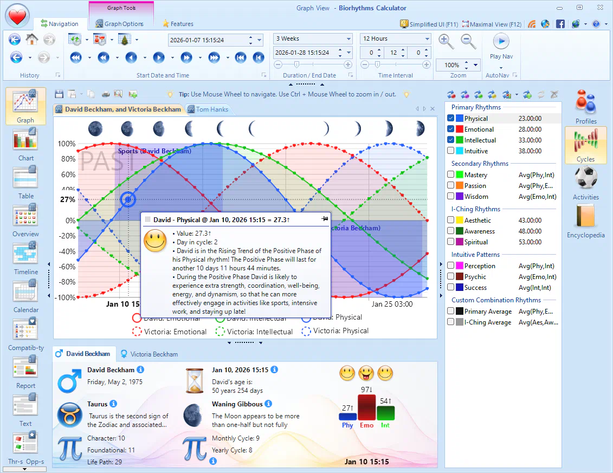This screenshot has height=473, width=613.
Task: Click the Print icon in the graph toolbar
Action: [107, 94]
